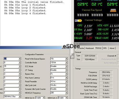The image size is (119, 99).
Task: Click the LDT Bus voltage reading 1.16V
Action: pos(88,30)
